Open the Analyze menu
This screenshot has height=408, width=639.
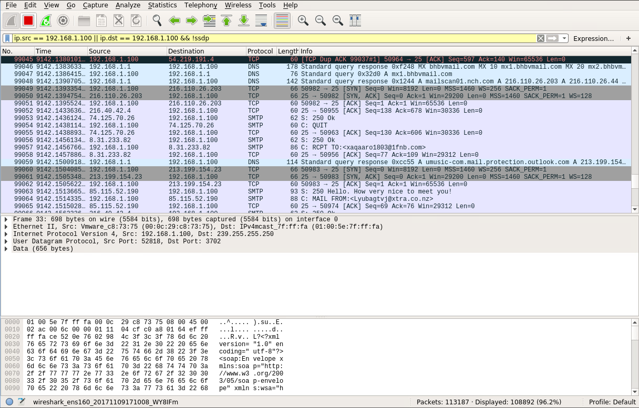(x=128, y=5)
